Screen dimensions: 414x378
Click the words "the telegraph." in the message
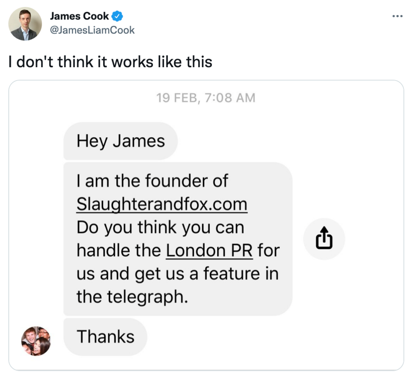(x=133, y=297)
